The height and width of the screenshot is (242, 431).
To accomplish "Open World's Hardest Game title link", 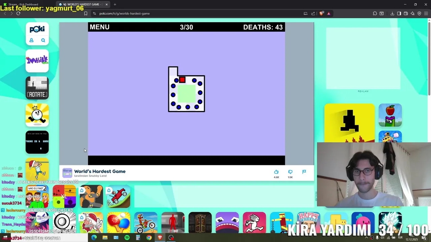I will click(x=100, y=171).
